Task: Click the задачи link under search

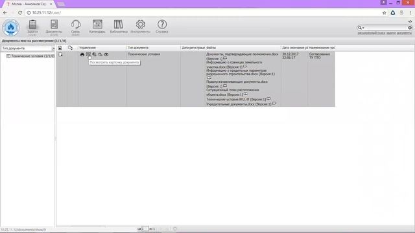Action: (390, 33)
